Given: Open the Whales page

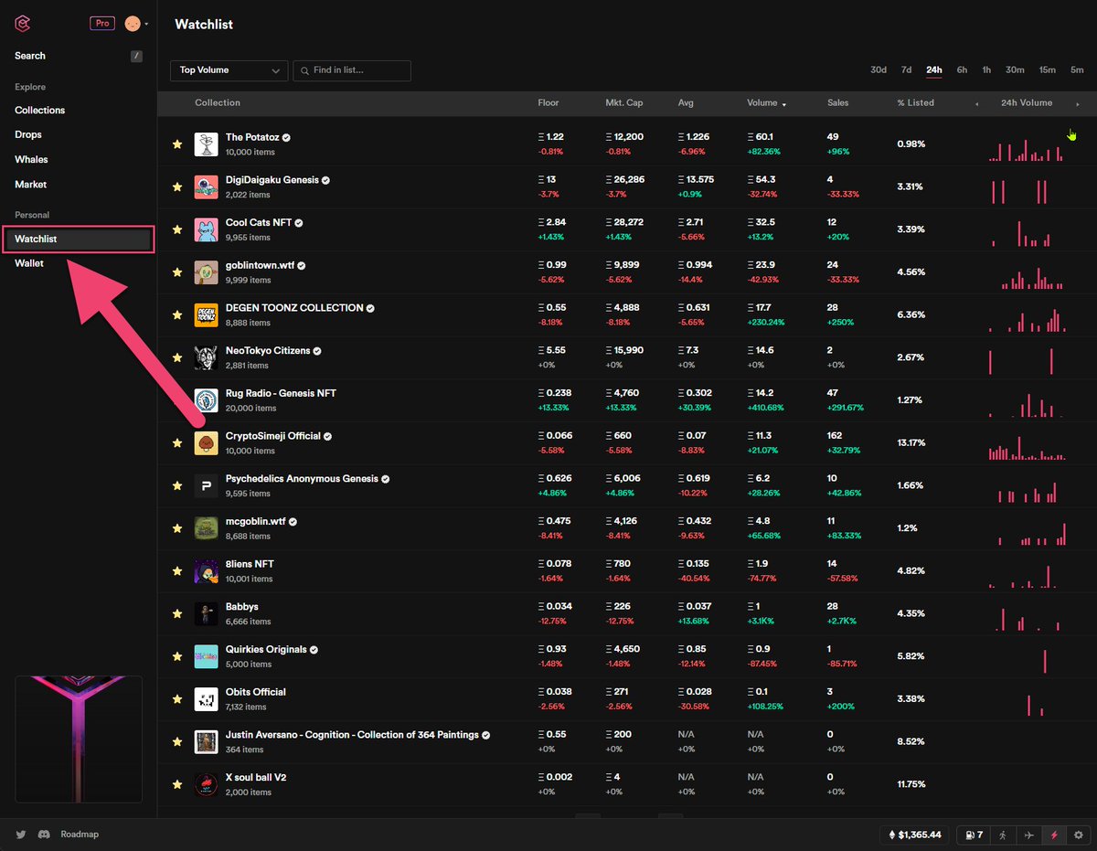Looking at the screenshot, I should (x=31, y=159).
